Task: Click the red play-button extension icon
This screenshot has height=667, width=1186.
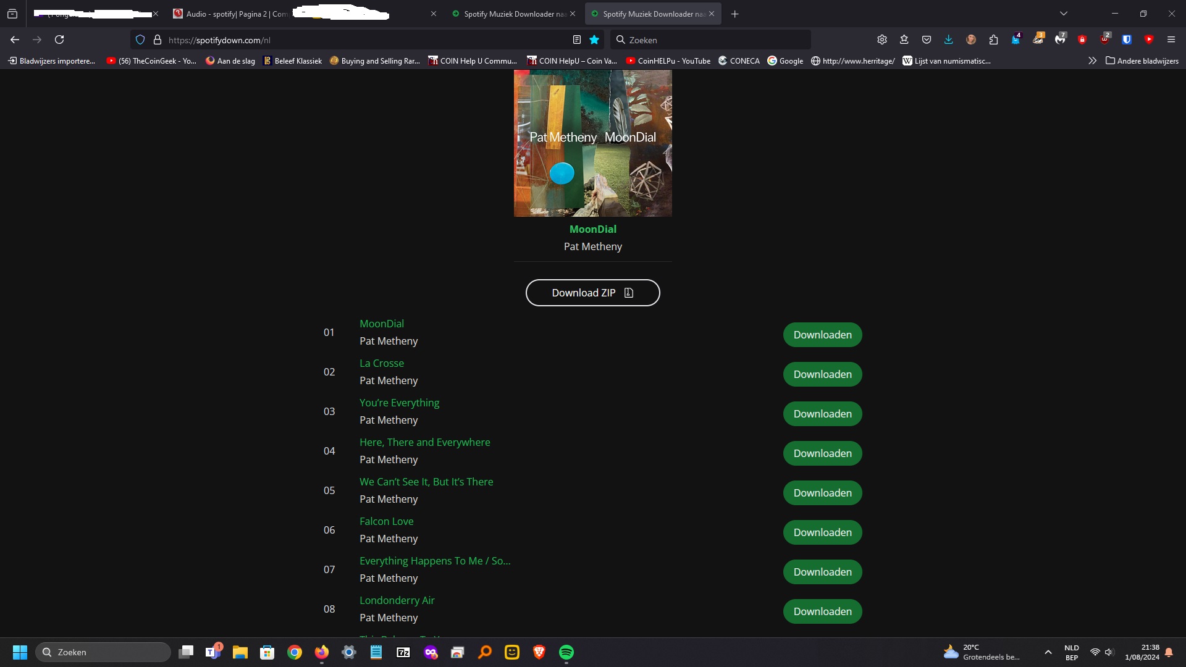Action: click(x=1149, y=40)
